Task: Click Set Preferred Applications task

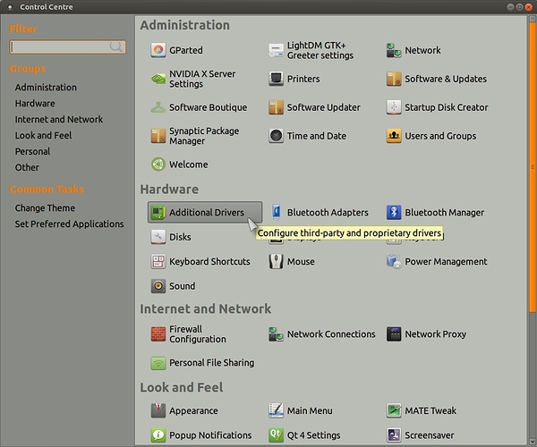Action: tap(69, 224)
